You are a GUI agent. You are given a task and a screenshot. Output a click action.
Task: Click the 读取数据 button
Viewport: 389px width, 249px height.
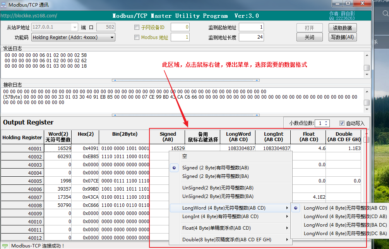point(342,28)
